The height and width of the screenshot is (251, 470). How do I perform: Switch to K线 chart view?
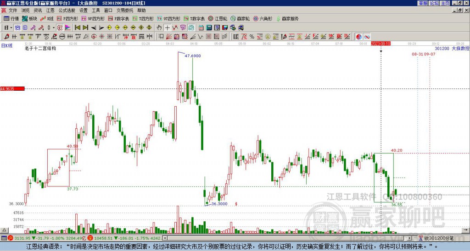[47, 18]
